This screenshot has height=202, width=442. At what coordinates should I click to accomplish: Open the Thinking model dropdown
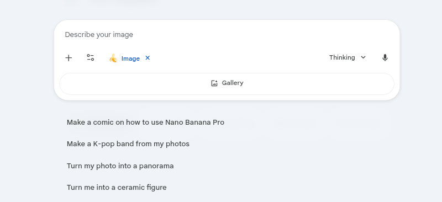[x=348, y=57]
